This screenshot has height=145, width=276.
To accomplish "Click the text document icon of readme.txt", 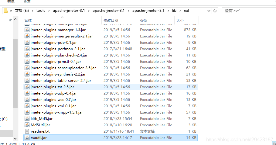I will tap(27, 131).
